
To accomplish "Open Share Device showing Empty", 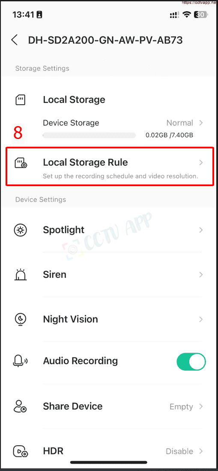I will [x=109, y=406].
